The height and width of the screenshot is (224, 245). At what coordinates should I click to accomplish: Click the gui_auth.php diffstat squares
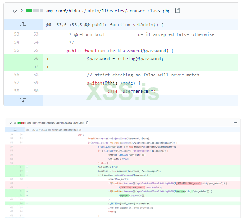coord(20,122)
